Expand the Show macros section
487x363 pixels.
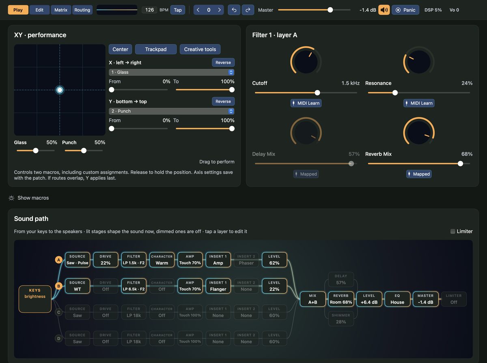click(x=29, y=198)
